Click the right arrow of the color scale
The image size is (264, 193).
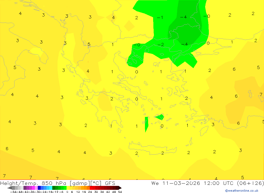point(120,188)
